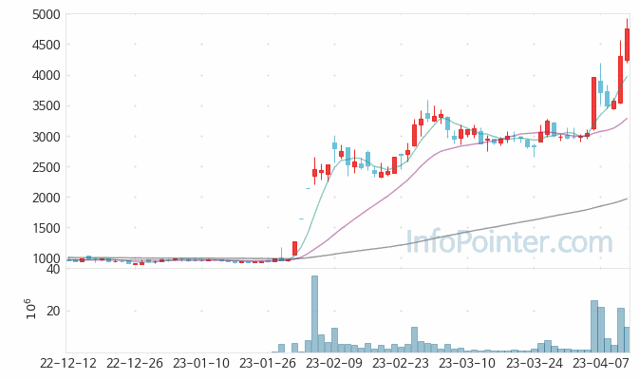Click the 2000 price axis label
This screenshot has width=639, height=380.
47,198
